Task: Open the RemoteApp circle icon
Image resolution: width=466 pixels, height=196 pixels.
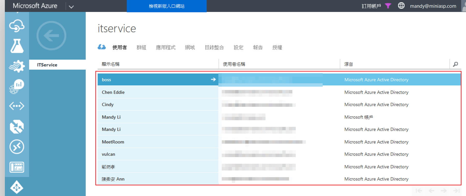Action: tap(17, 147)
